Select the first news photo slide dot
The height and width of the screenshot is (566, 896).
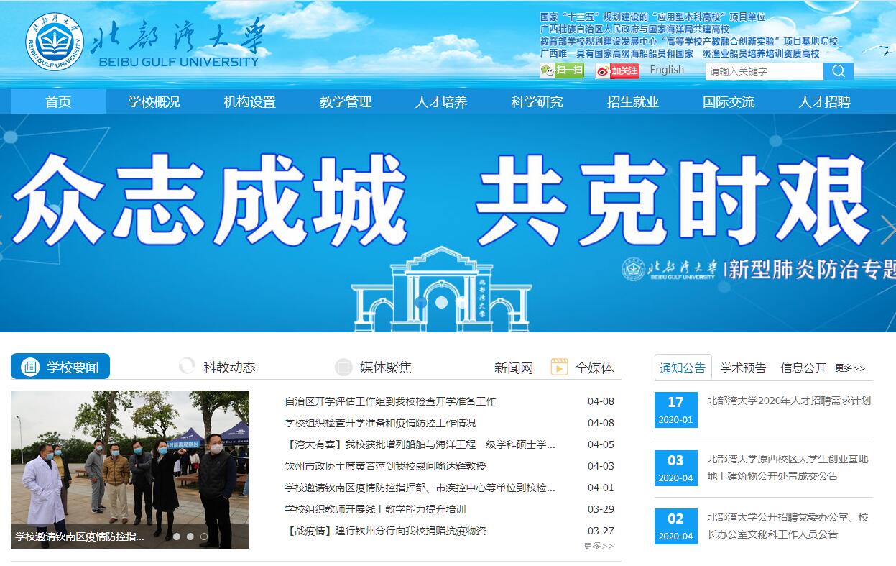pyautogui.click(x=177, y=536)
